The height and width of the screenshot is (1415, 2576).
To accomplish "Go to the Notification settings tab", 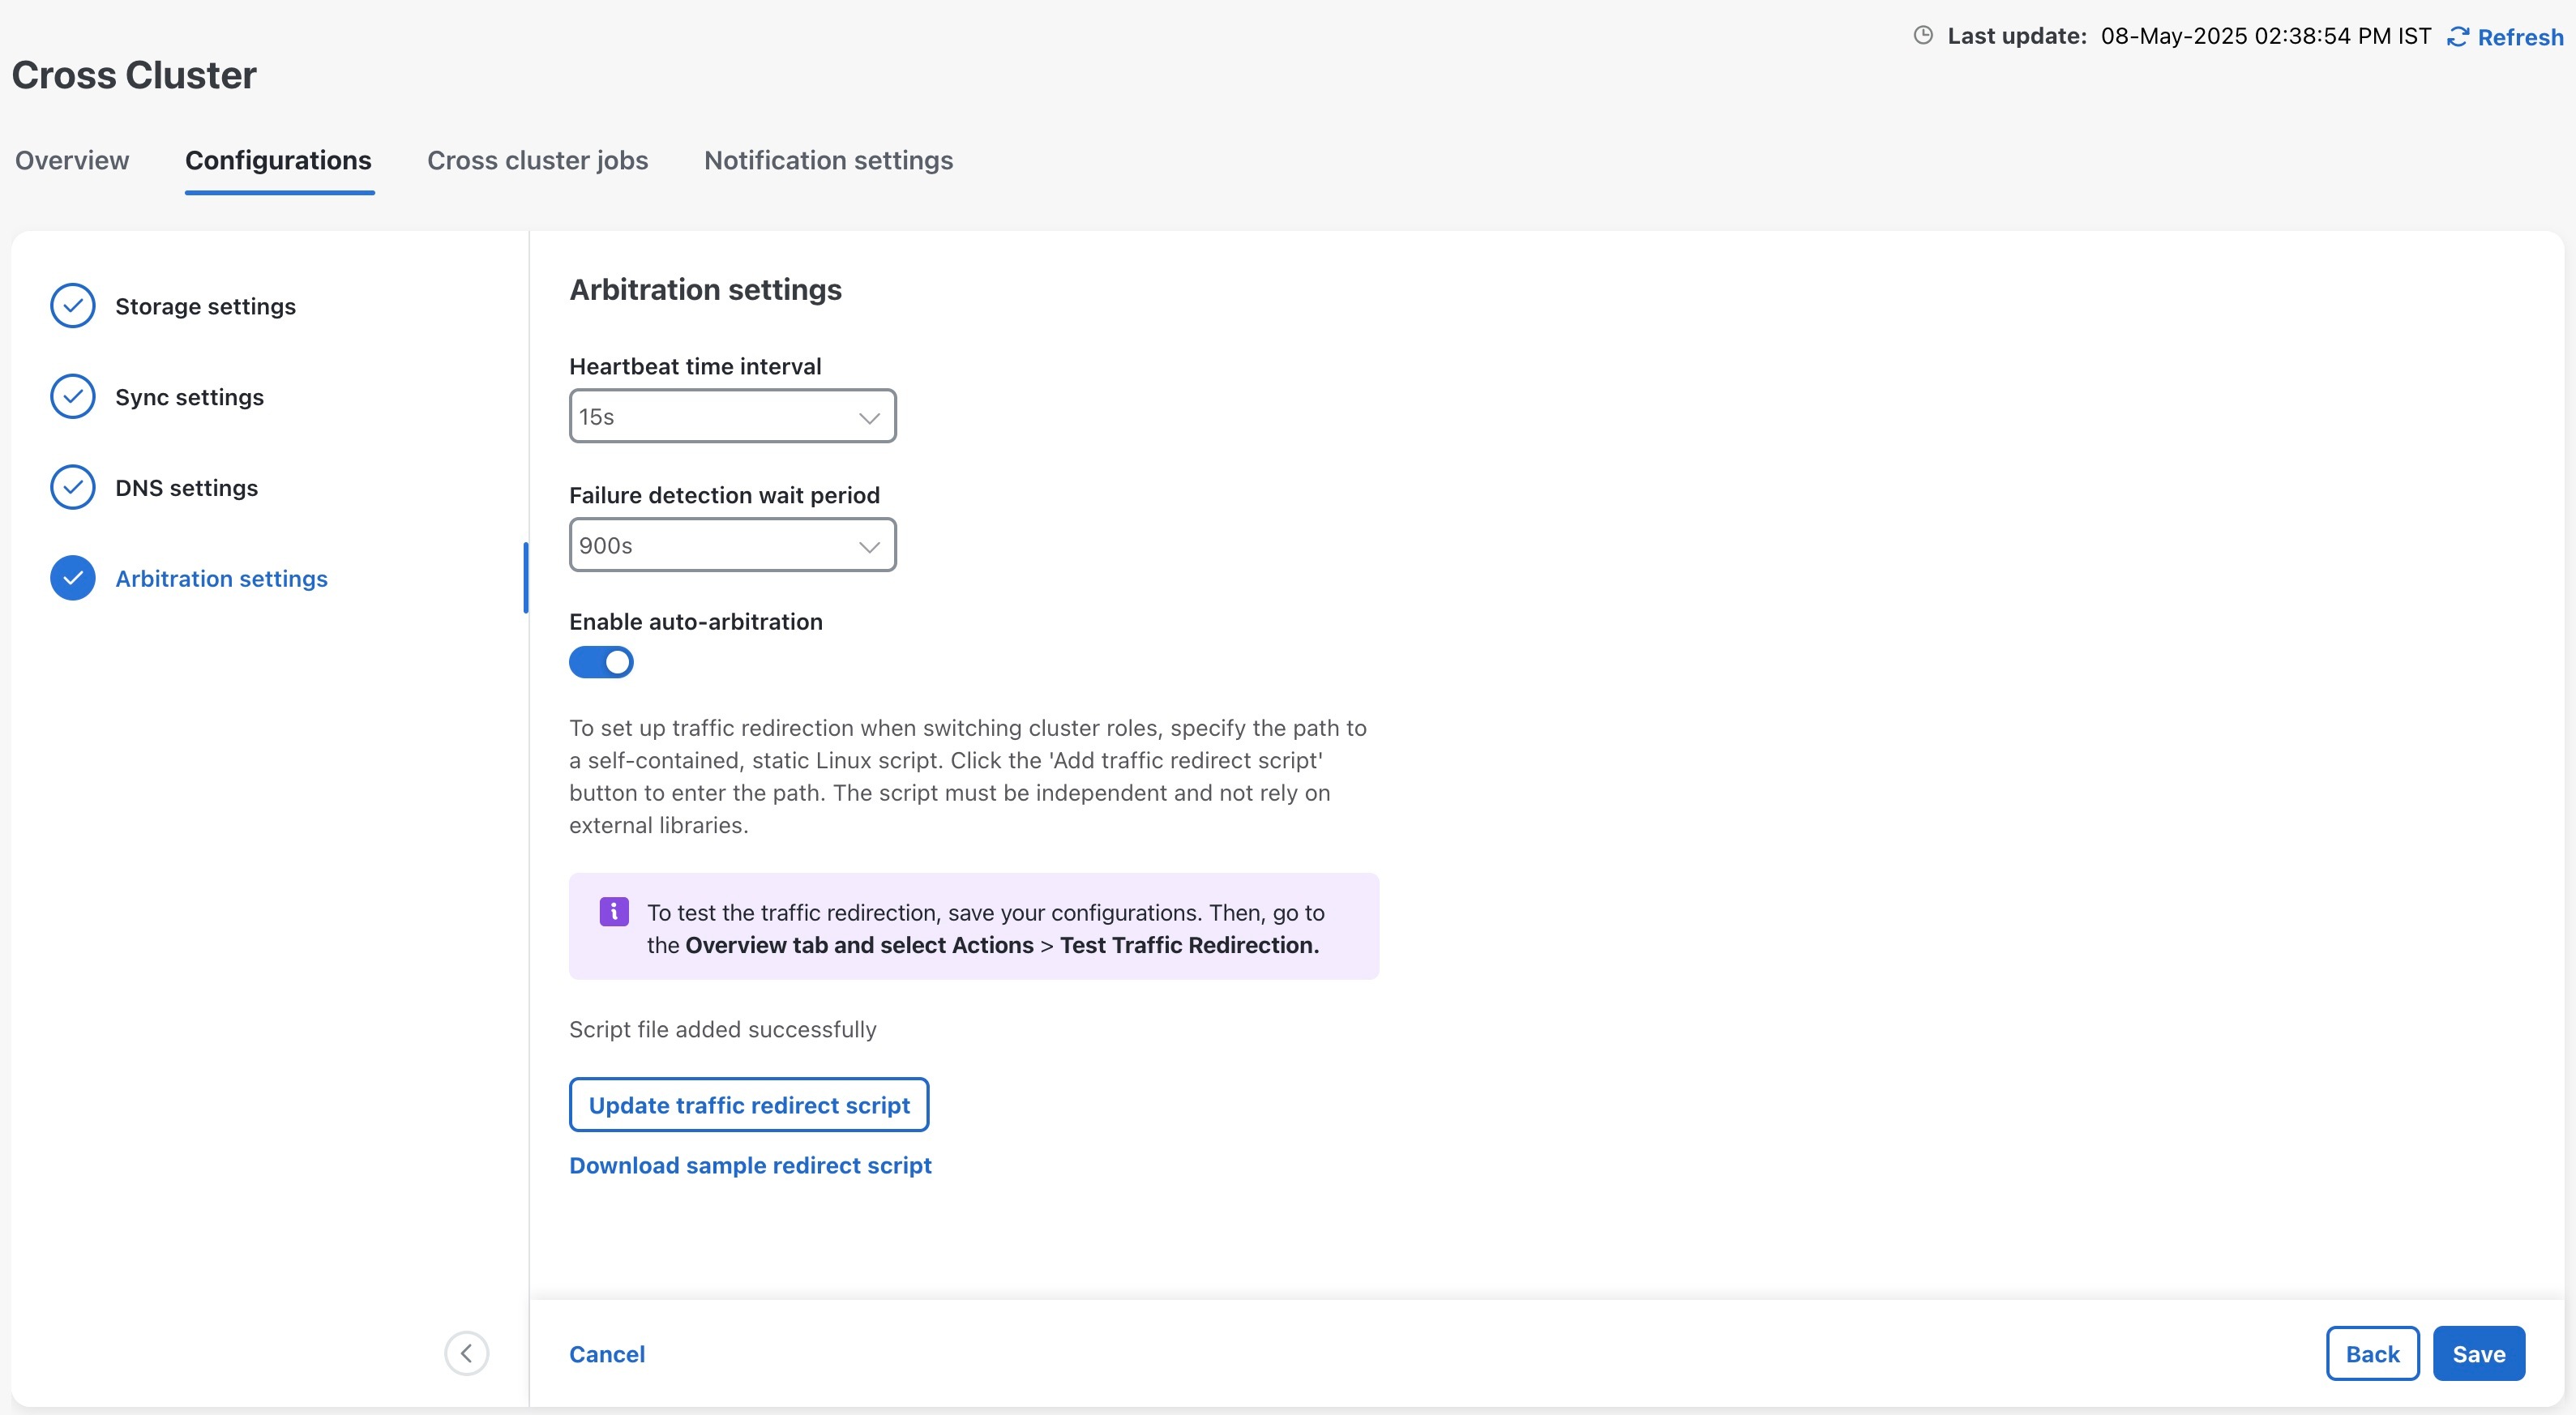I will [x=828, y=160].
